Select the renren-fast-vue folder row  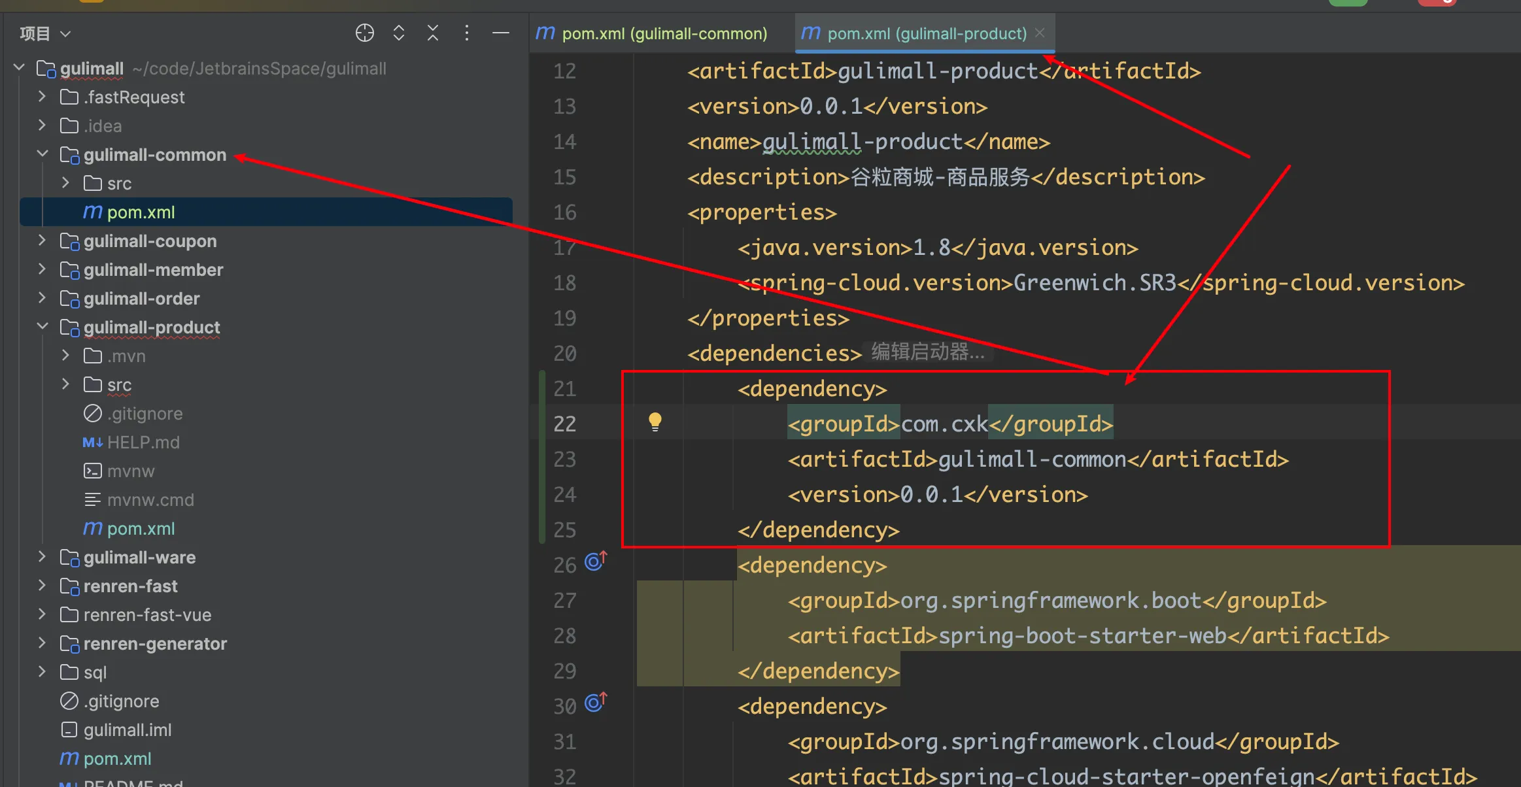266,614
